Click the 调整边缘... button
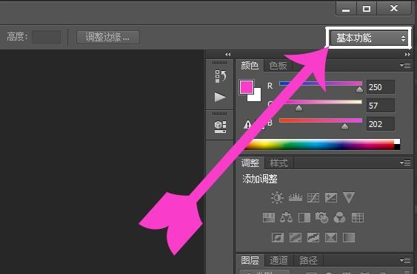Image resolution: width=417 pixels, height=274 pixels. (107, 37)
